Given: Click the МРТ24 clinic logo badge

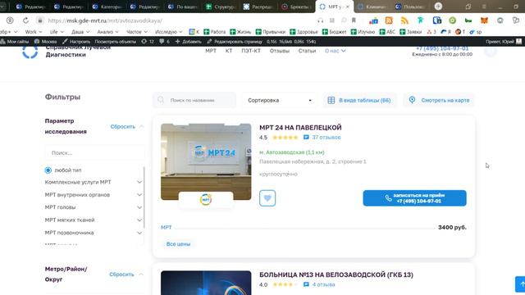Looking at the screenshot, I should 206,200.
